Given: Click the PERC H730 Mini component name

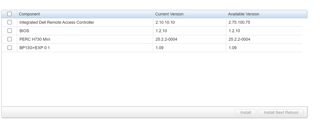Looking at the screenshot, I should coord(35,39).
